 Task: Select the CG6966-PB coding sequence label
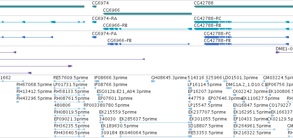pyautogui.click(x=119, y=40)
